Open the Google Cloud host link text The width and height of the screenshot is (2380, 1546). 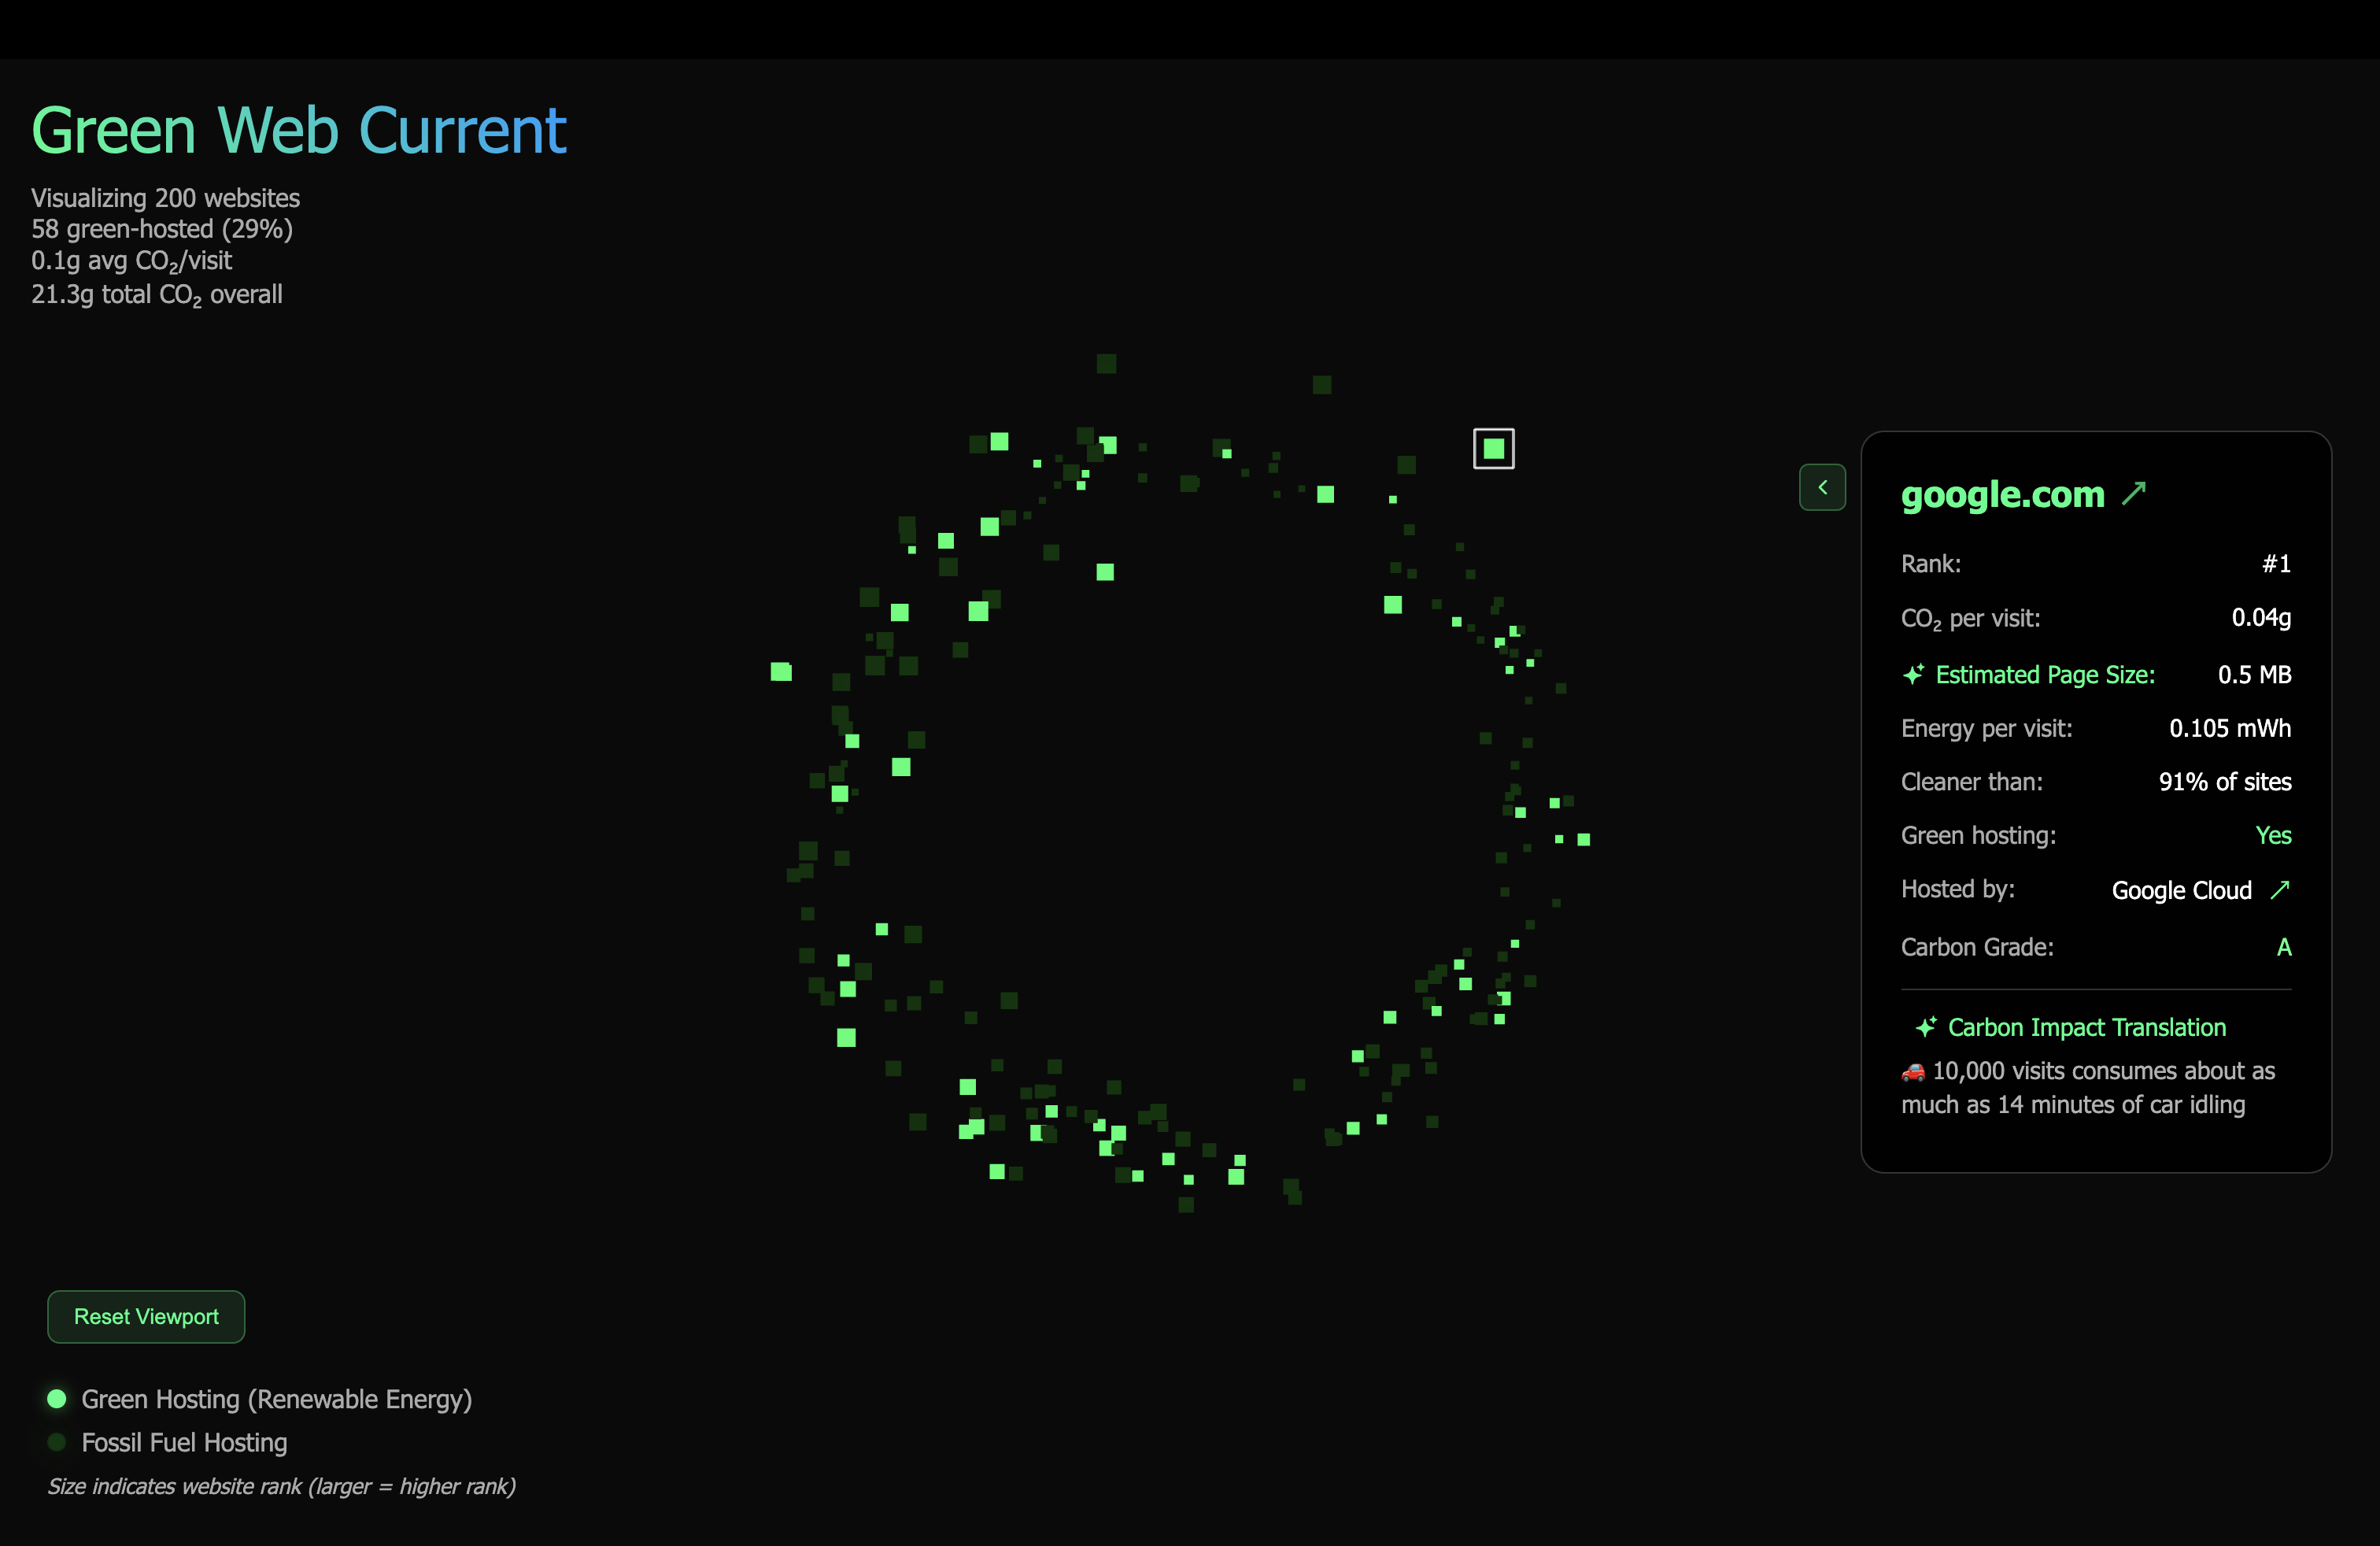pyautogui.click(x=2181, y=890)
